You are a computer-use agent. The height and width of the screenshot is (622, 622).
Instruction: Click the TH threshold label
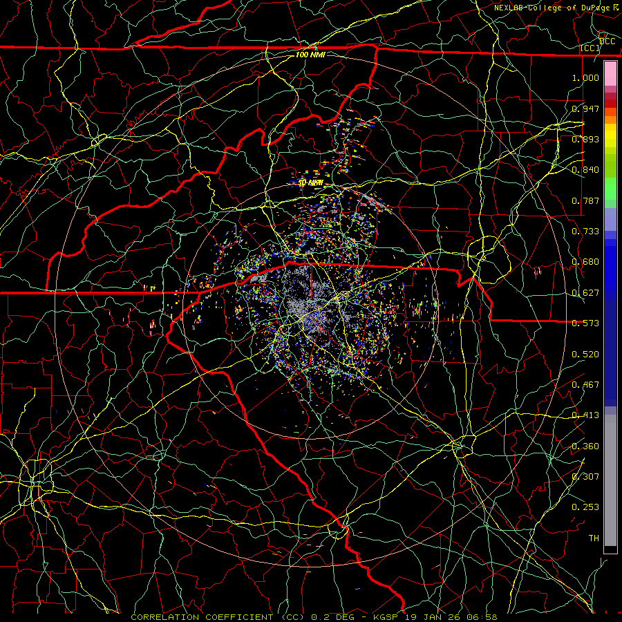click(x=594, y=538)
